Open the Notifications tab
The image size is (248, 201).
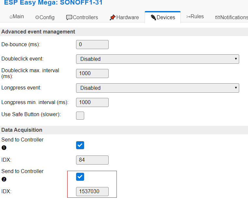231,17
